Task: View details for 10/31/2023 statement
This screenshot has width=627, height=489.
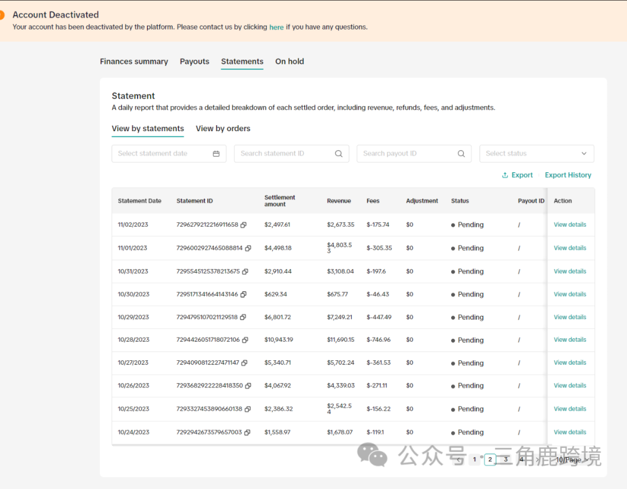Action: click(570, 271)
